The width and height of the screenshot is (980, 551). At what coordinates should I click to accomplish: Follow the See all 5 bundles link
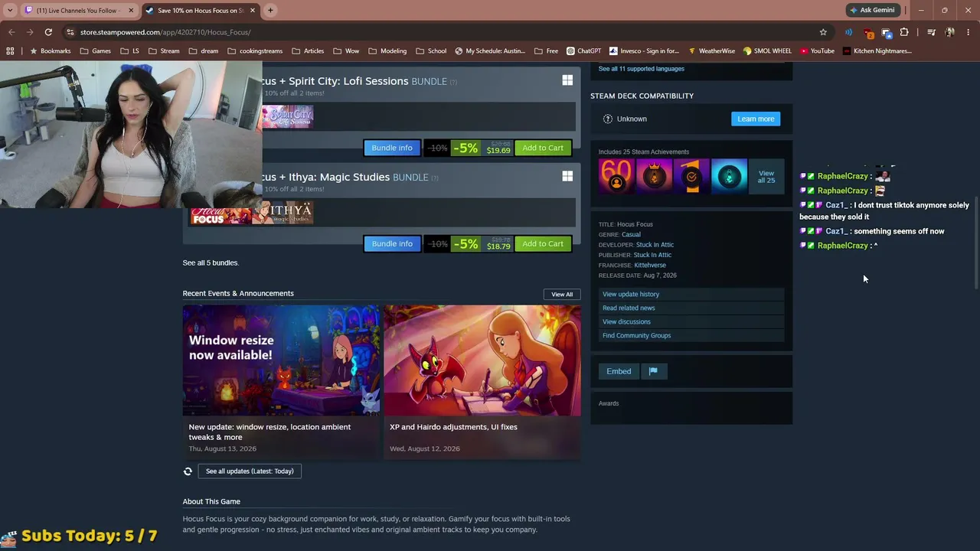(211, 262)
